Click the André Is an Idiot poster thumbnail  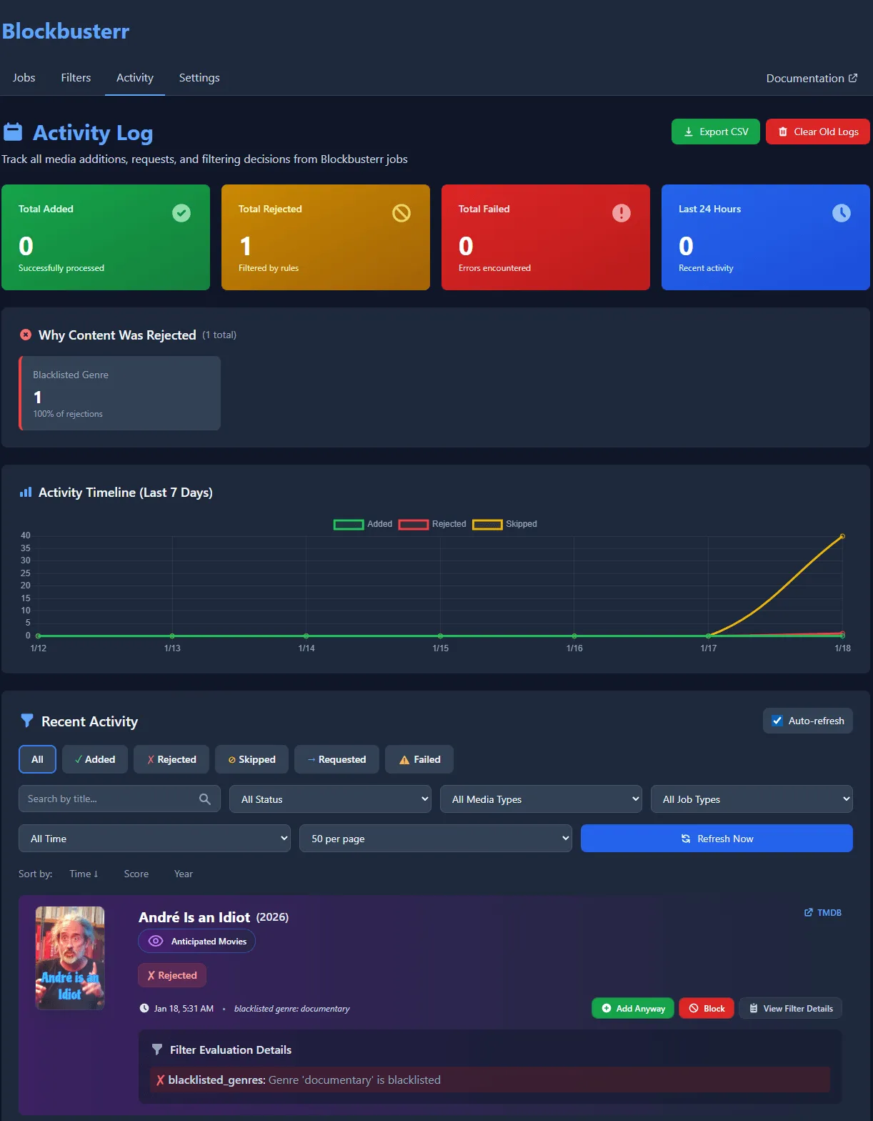coord(70,958)
